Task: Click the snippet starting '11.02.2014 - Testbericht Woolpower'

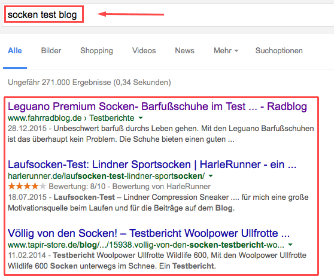Action: 157,261
